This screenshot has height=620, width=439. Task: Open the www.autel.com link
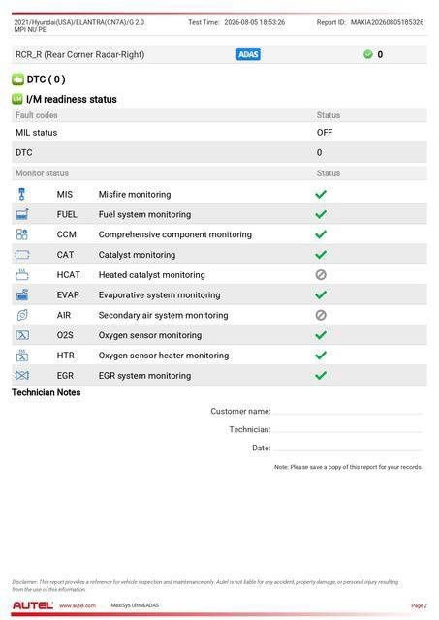point(78,605)
